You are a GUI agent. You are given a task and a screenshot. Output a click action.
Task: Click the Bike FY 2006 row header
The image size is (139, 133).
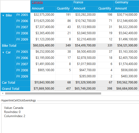click(x=23, y=22)
